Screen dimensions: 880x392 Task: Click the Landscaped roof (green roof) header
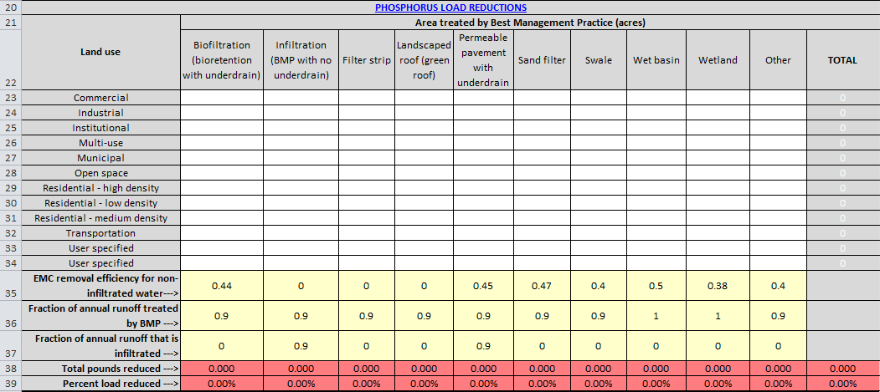[x=424, y=60]
